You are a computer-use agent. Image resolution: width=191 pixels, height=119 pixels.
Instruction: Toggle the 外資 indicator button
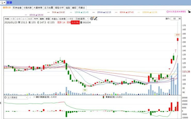click(x=13, y=19)
